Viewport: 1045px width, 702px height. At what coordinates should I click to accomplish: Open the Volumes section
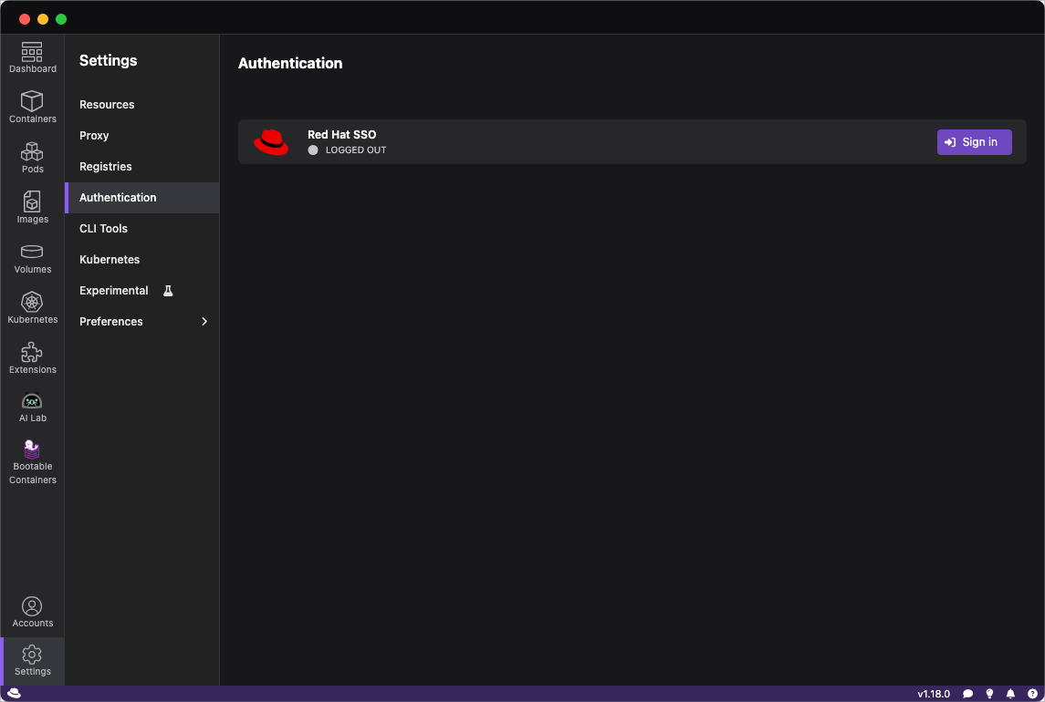pos(32,258)
